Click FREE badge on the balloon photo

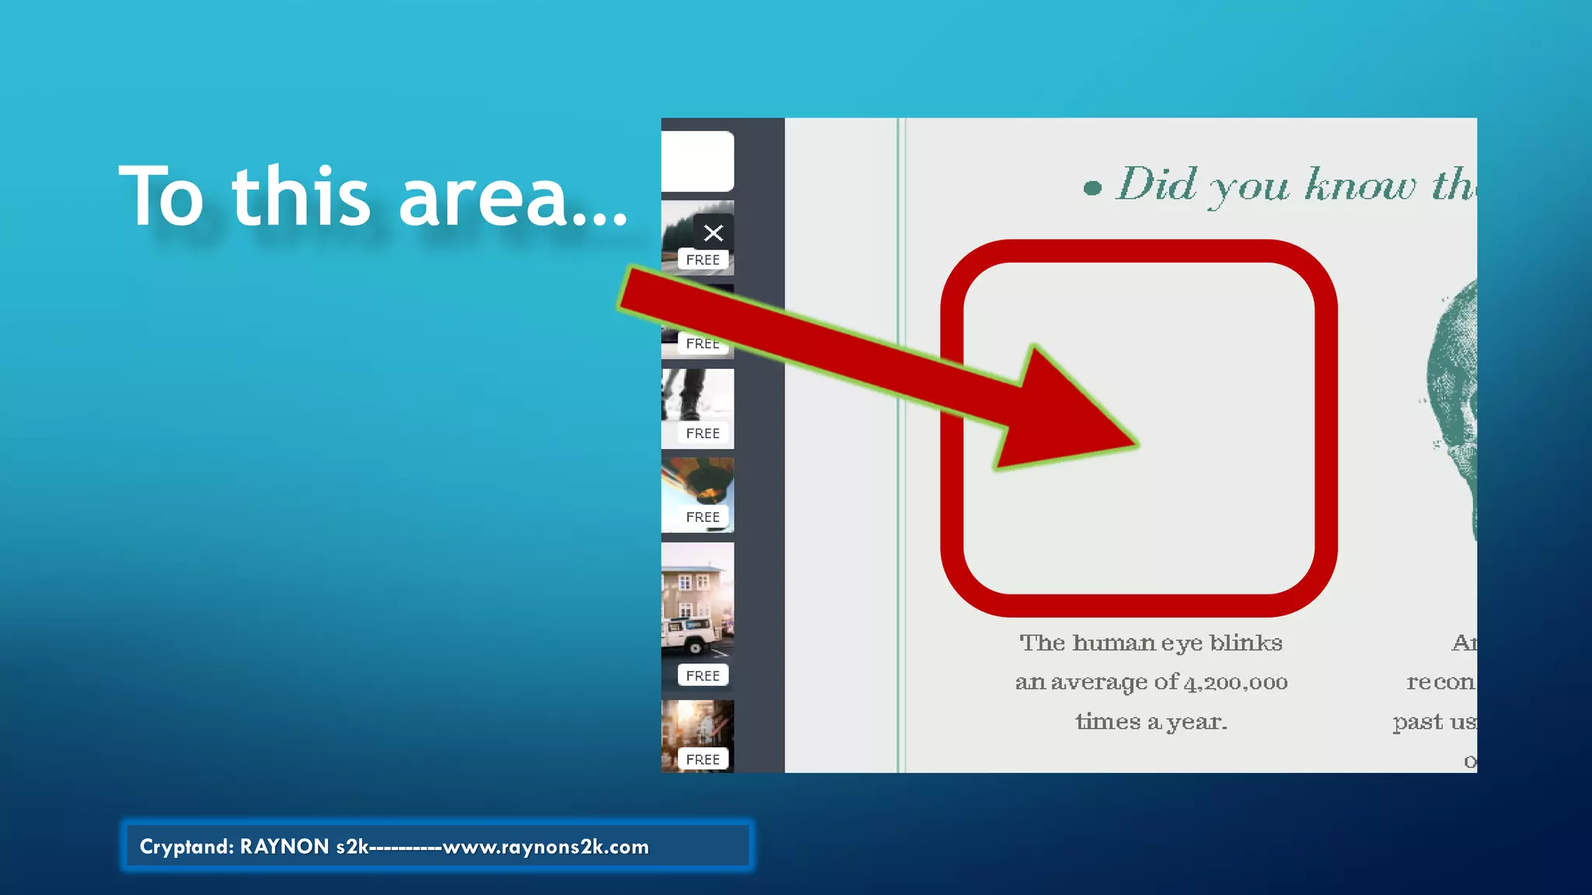(703, 517)
